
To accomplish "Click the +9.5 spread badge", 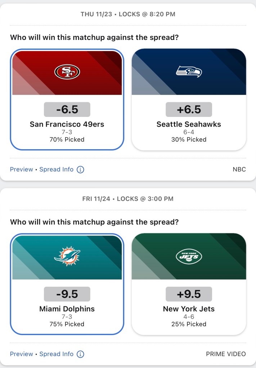I will (189, 294).
